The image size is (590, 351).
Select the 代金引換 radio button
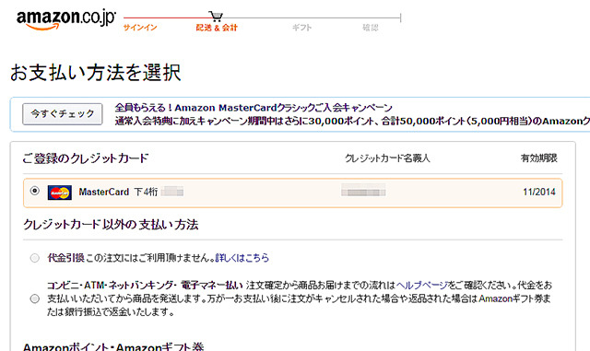tap(35, 258)
